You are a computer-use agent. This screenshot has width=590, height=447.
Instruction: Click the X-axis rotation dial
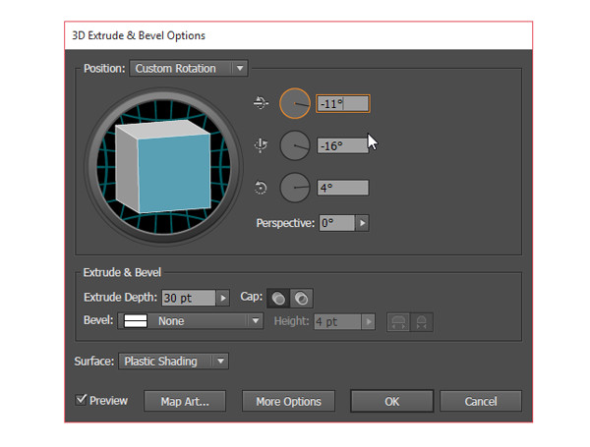coord(295,103)
